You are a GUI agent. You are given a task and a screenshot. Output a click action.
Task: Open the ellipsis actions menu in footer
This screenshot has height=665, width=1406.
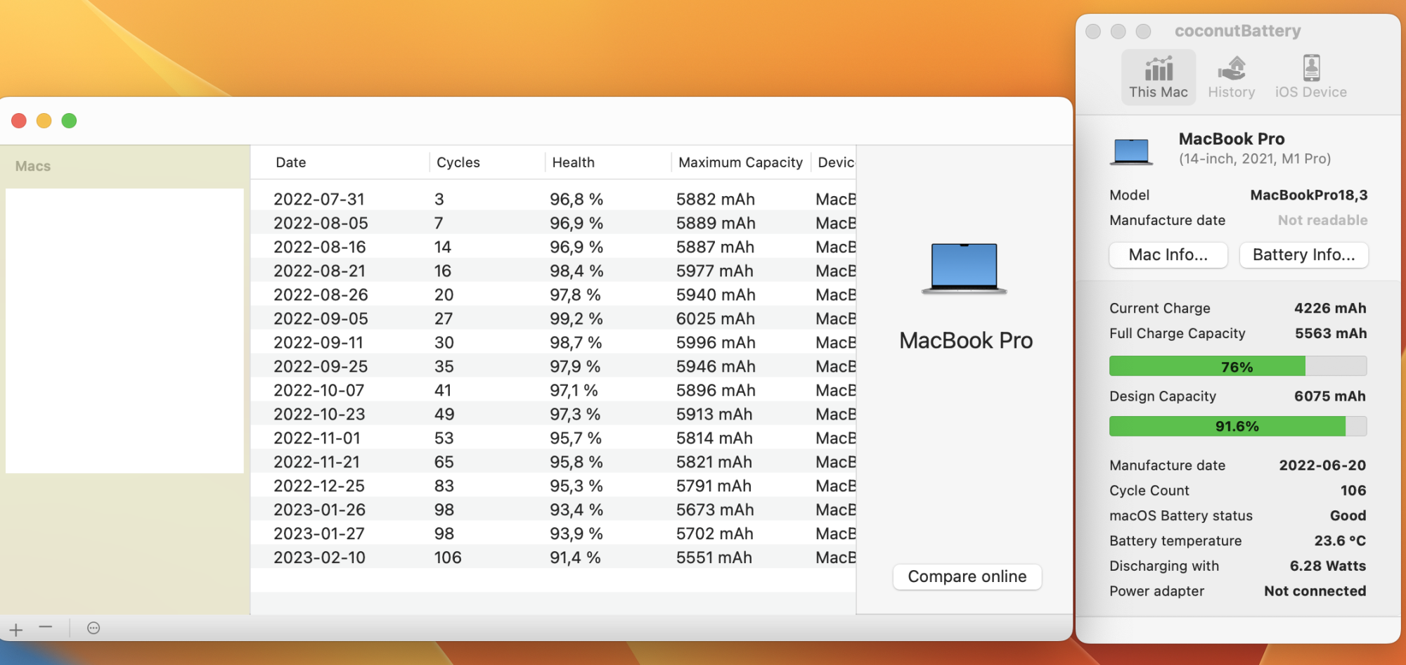[x=93, y=628]
